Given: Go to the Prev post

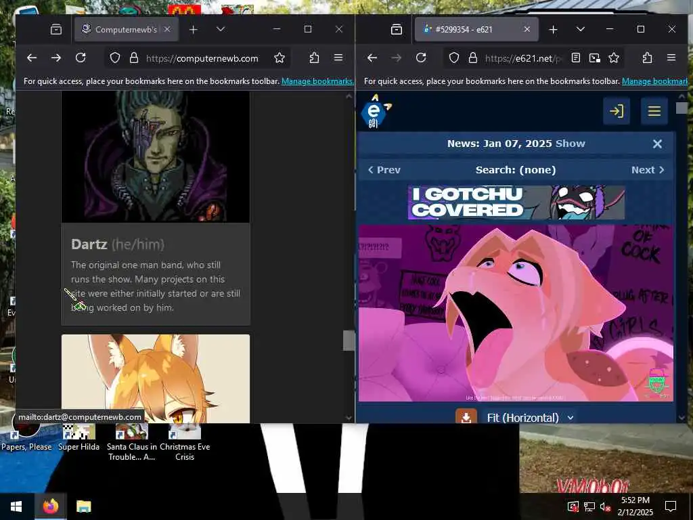Looking at the screenshot, I should pos(384,170).
